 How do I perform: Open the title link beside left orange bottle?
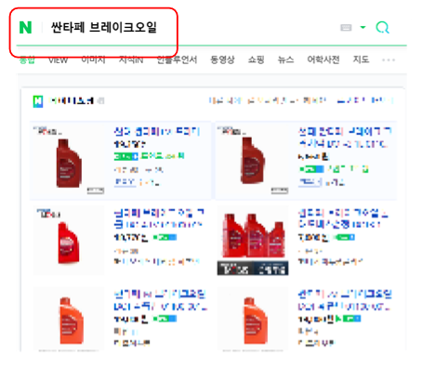[x=160, y=300]
